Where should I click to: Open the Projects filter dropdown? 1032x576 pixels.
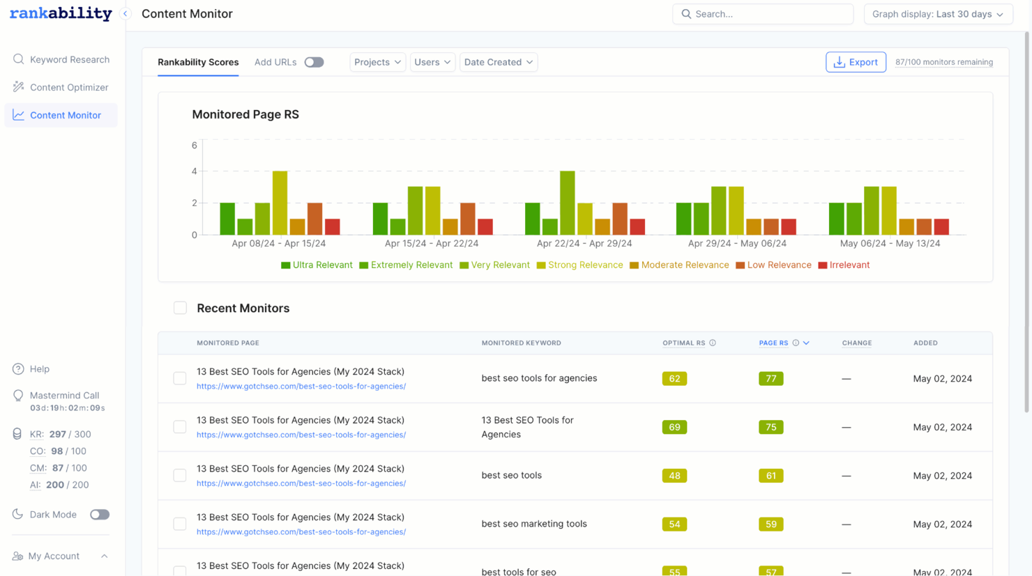pos(377,62)
